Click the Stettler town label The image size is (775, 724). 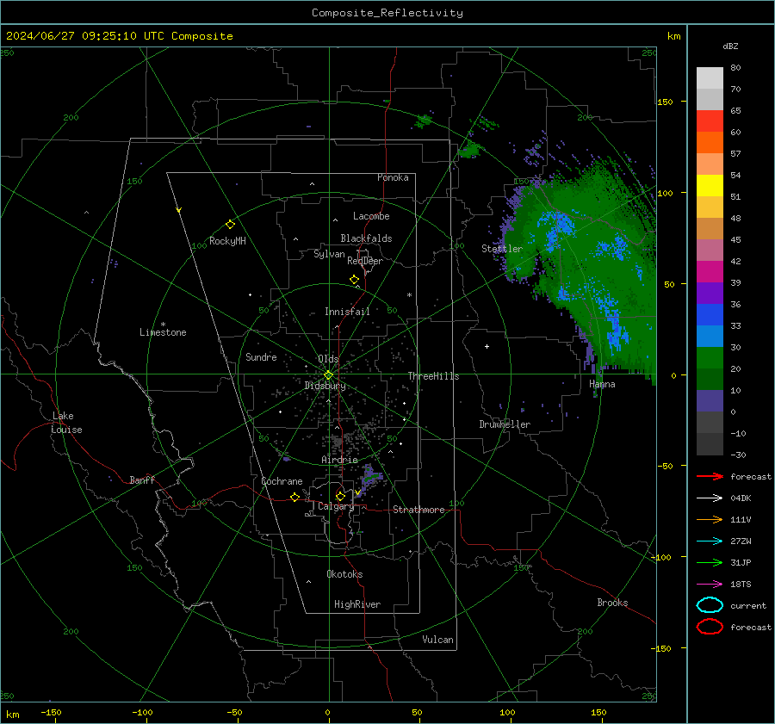(x=502, y=249)
